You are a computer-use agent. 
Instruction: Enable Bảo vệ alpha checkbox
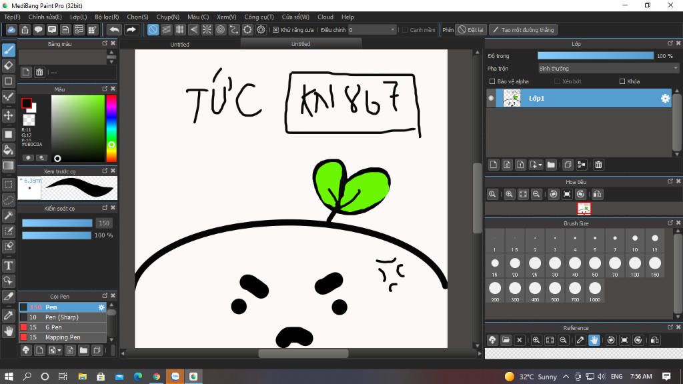tap(492, 81)
